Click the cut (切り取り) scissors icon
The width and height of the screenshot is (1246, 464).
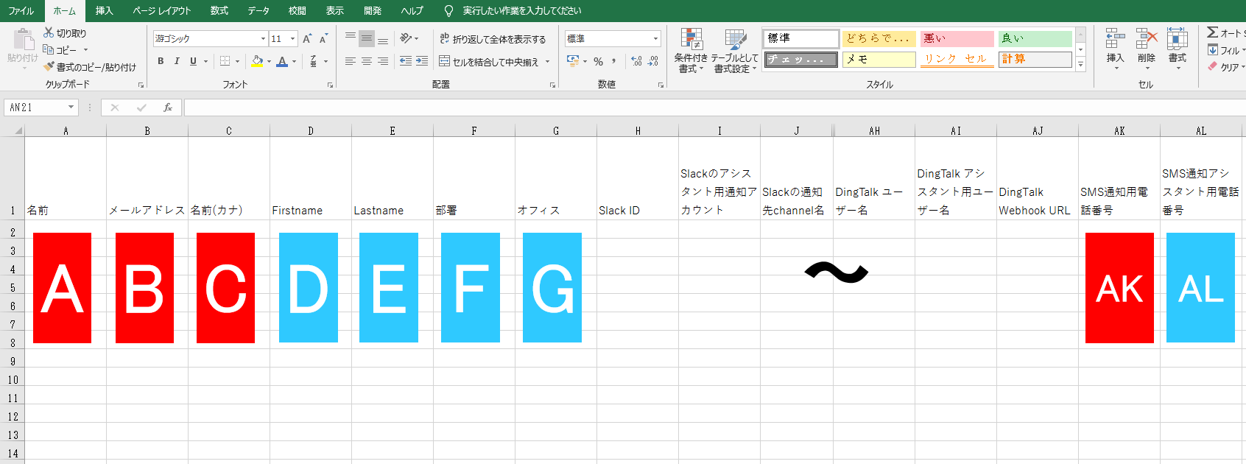(x=49, y=32)
